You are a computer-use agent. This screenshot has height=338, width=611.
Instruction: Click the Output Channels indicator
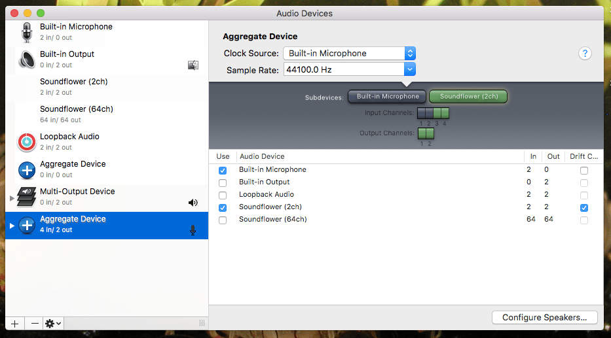pyautogui.click(x=426, y=133)
